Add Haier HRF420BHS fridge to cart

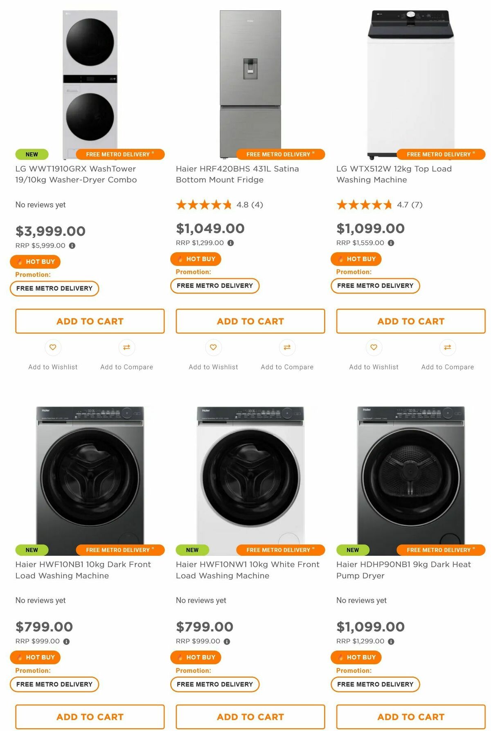250,321
